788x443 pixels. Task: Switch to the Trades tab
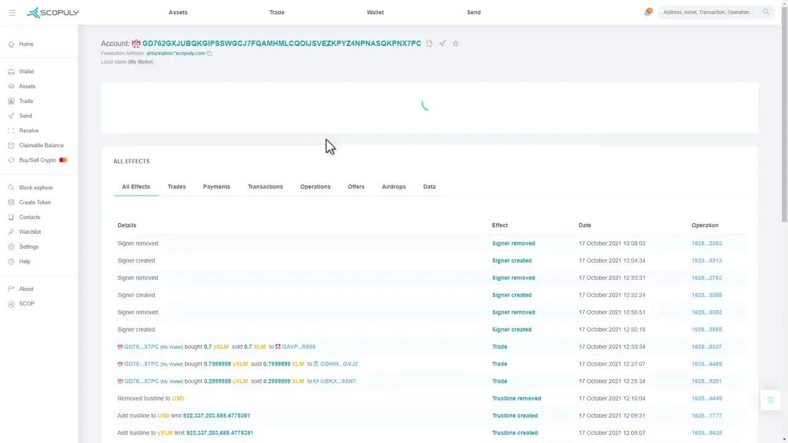177,186
